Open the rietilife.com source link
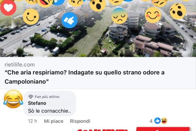Viewport: 196px width, 131px height. point(20,65)
